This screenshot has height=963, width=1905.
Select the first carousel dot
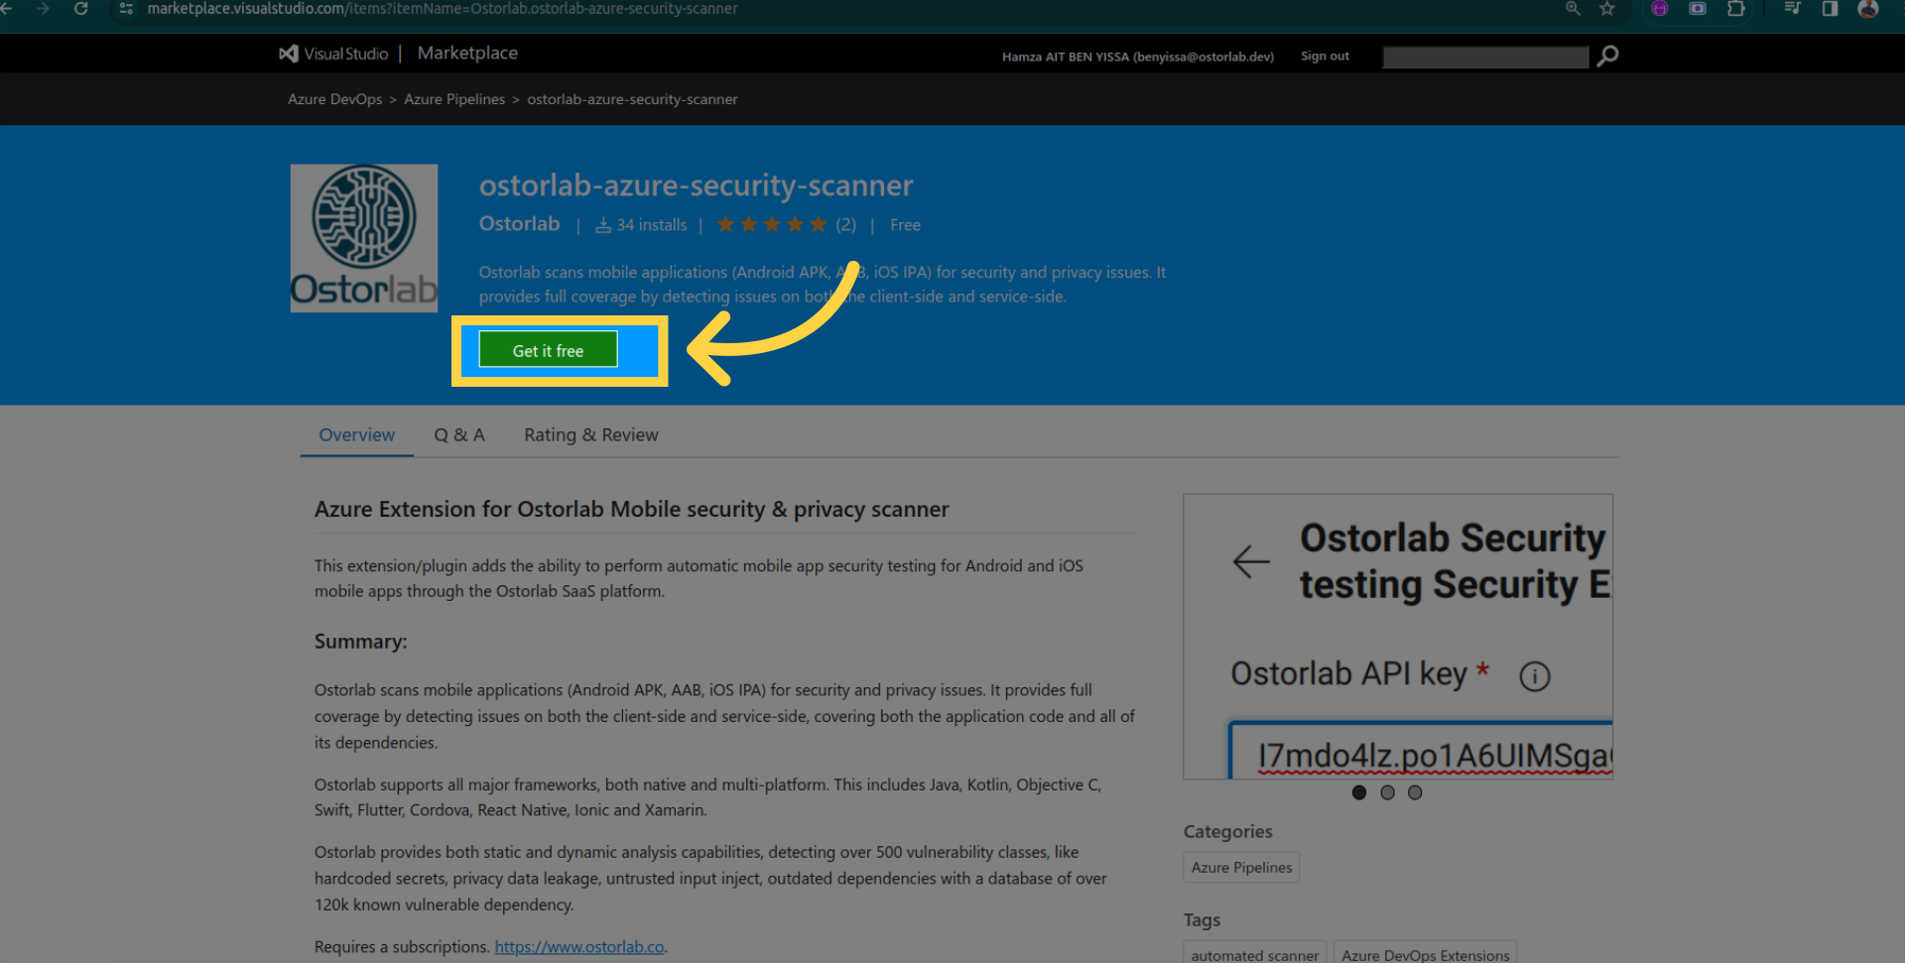tap(1359, 792)
